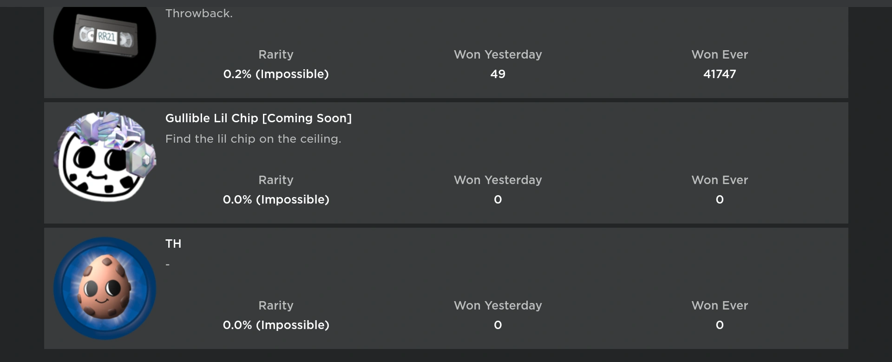Screen dimensions: 892x362
Task: Click the VHS tape badge icon
Action: [x=105, y=38]
